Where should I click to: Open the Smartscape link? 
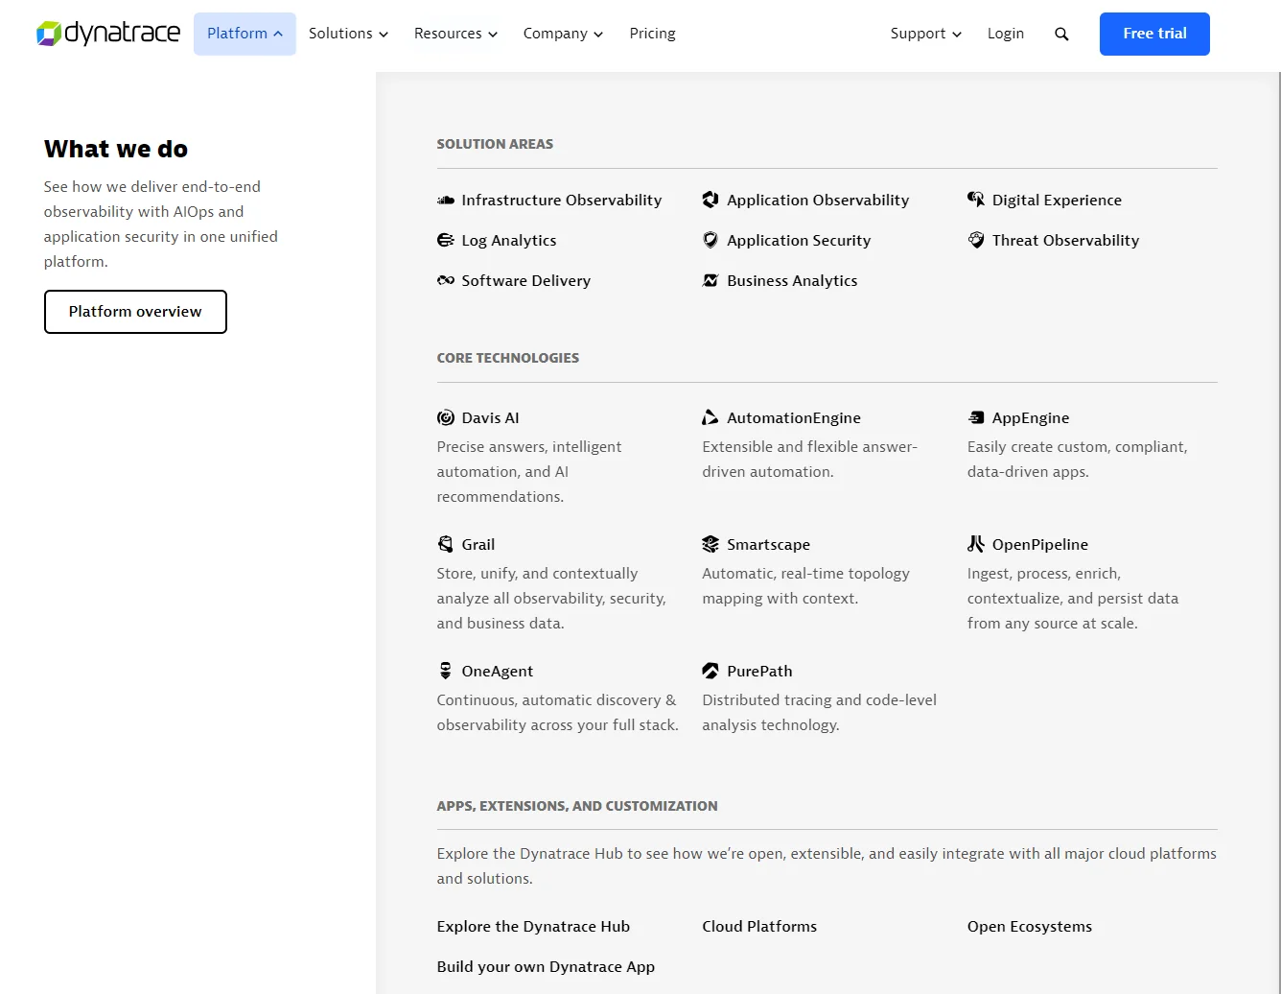[x=768, y=544]
